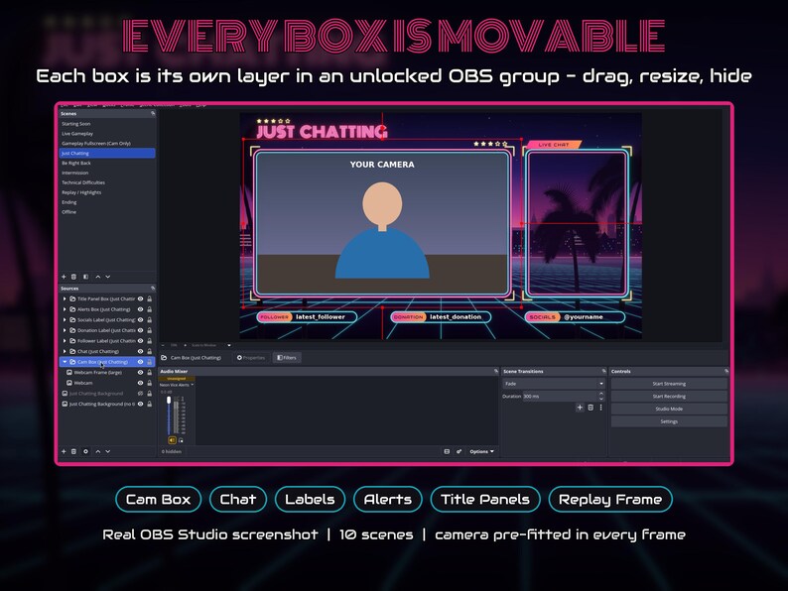The width and height of the screenshot is (788, 591).
Task: Expand the Chat (Just Chatting) group
Action: click(65, 351)
